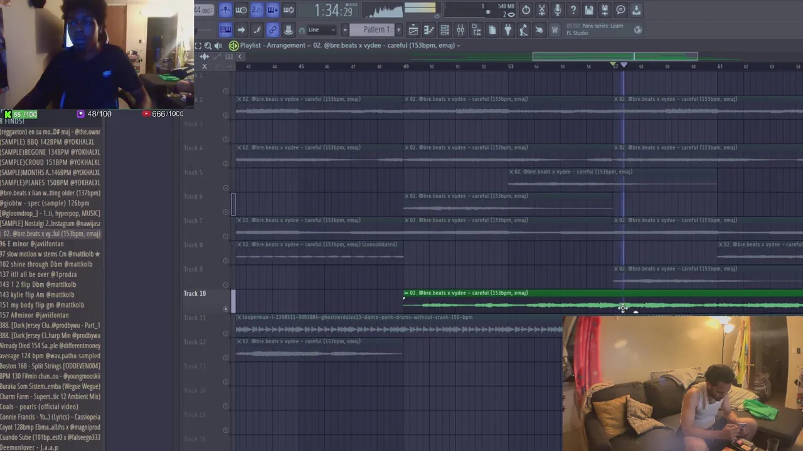Open the Browser tree icon

pos(476,29)
